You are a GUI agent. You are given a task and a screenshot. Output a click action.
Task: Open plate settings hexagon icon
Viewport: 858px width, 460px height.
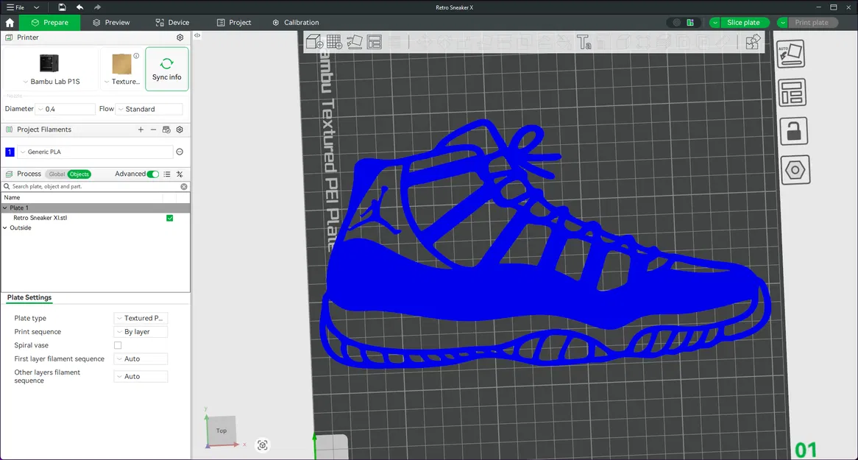click(794, 171)
